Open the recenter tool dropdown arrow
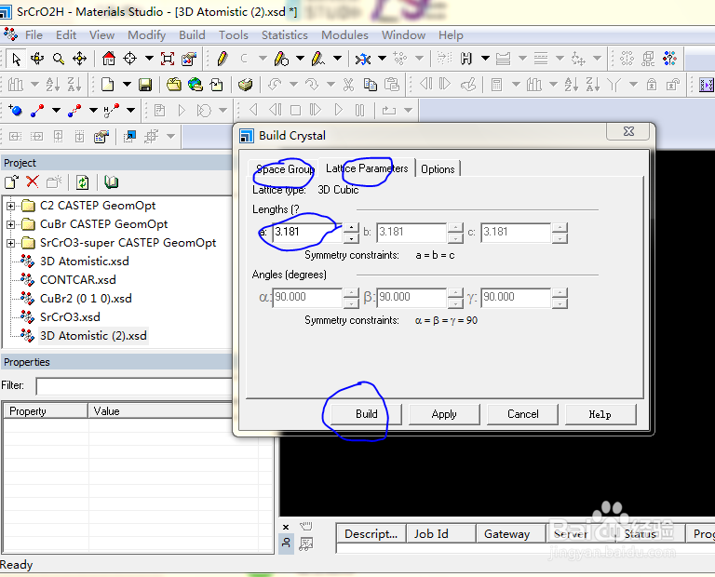Viewport: 715px width, 577px height. click(149, 59)
